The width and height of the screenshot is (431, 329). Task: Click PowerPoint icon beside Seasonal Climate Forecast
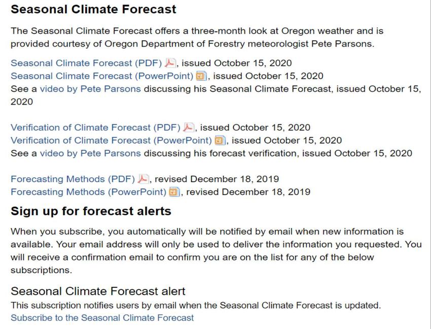point(201,76)
